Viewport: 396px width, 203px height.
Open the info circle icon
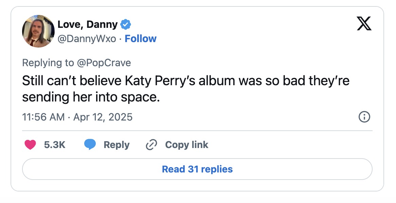[364, 117]
